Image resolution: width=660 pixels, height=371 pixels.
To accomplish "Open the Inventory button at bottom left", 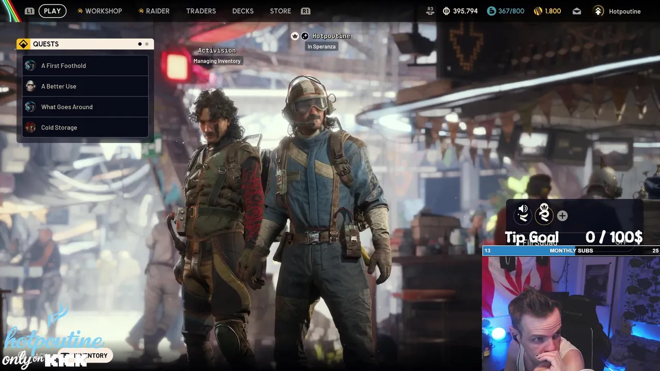I will pyautogui.click(x=85, y=356).
